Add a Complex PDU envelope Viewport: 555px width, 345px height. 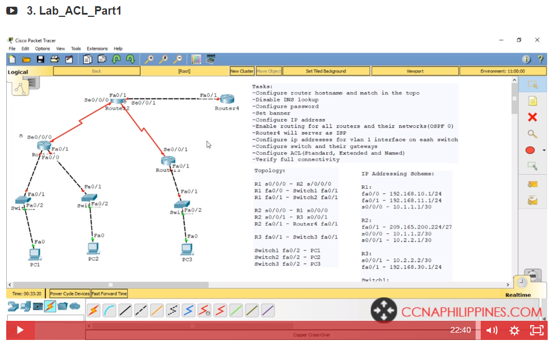tap(532, 201)
